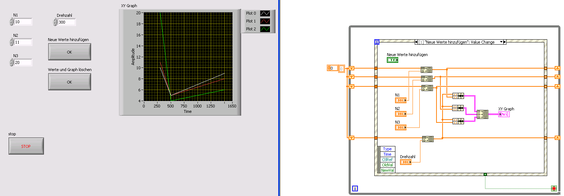Select Time in event data node
Image resolution: width=564 pixels, height=196 pixels.
tap(388, 154)
